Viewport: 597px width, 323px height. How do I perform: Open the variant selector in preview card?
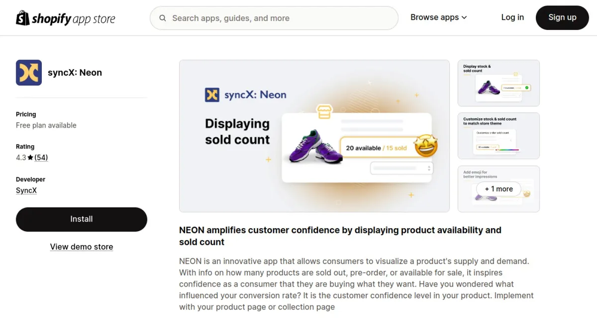tap(401, 168)
